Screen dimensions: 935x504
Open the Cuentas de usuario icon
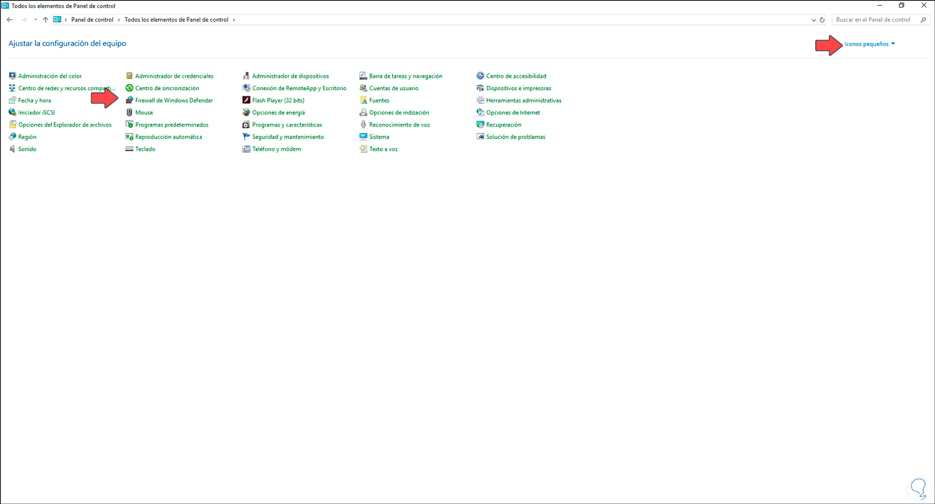coord(364,88)
